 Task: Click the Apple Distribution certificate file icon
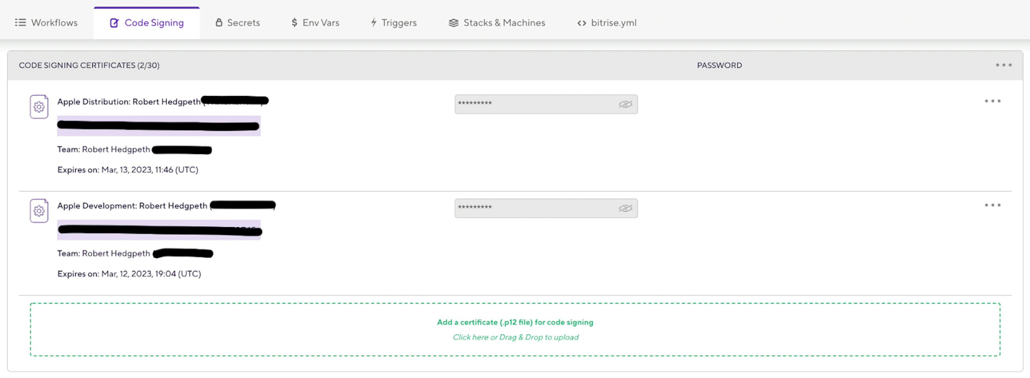coord(39,107)
